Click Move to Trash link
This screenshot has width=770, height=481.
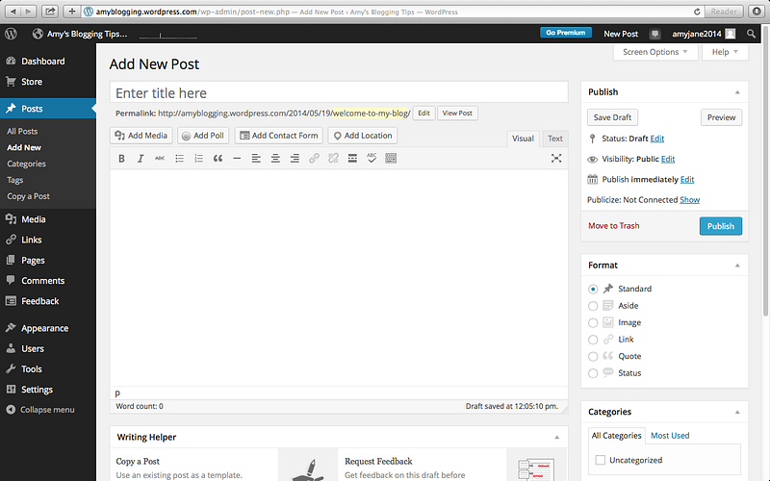(613, 226)
